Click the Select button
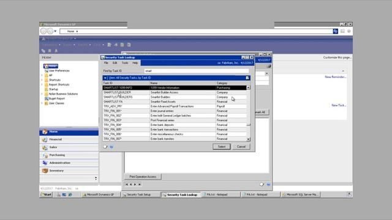Viewport: 392px width, 220px height. tap(222, 147)
